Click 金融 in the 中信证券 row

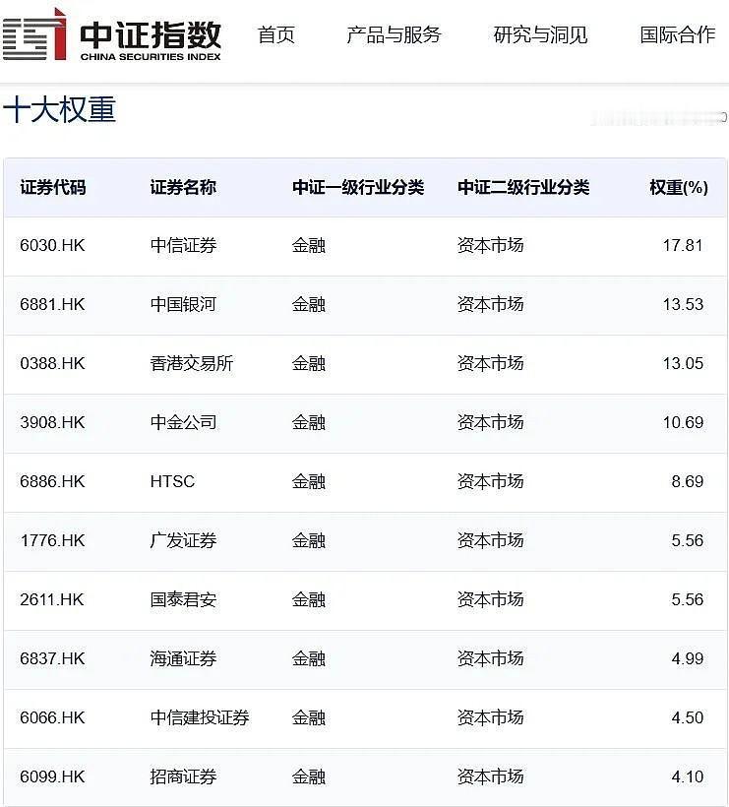point(309,245)
